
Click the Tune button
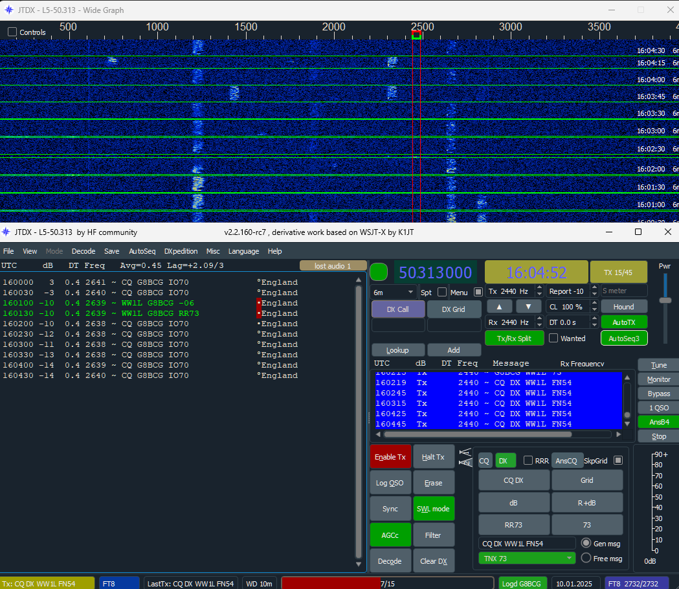click(x=658, y=365)
